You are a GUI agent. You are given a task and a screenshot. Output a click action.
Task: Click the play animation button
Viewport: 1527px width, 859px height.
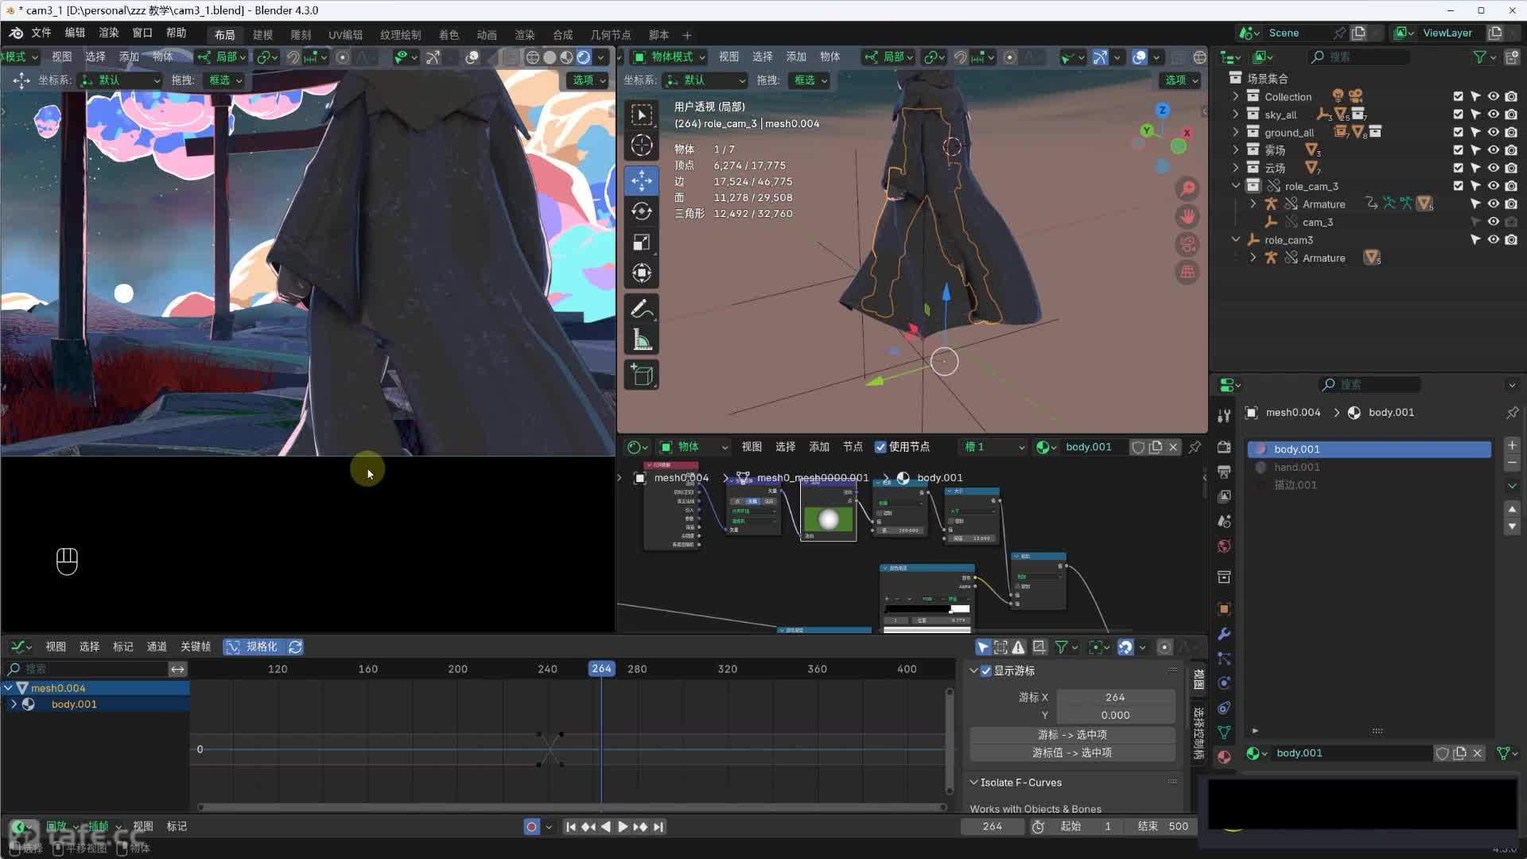point(623,826)
